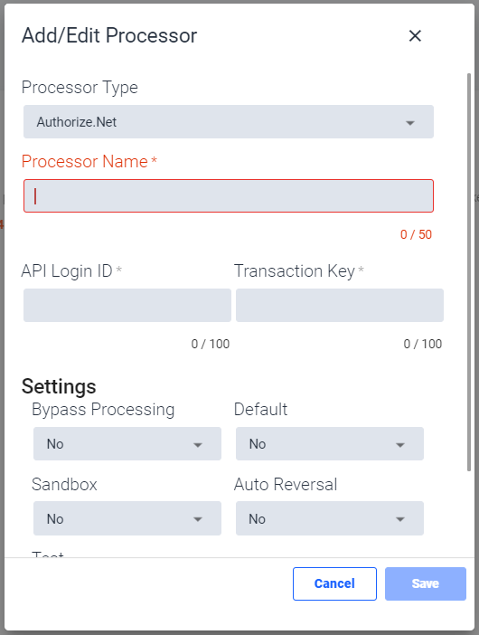
Task: Click the Settings section heading
Action: 59,386
